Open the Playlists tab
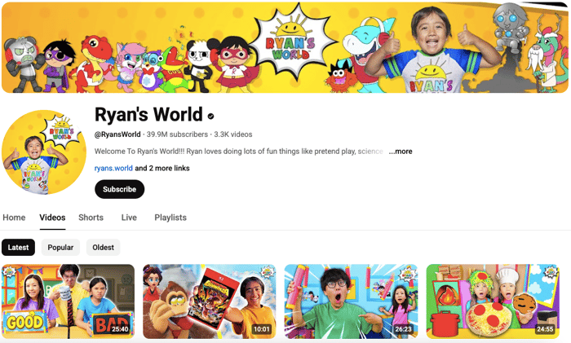This screenshot has height=343, width=571. (x=170, y=218)
